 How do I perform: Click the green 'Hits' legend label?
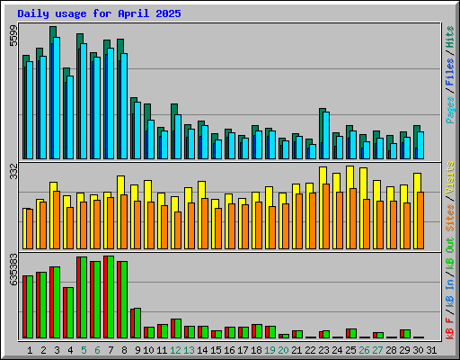pos(449,37)
